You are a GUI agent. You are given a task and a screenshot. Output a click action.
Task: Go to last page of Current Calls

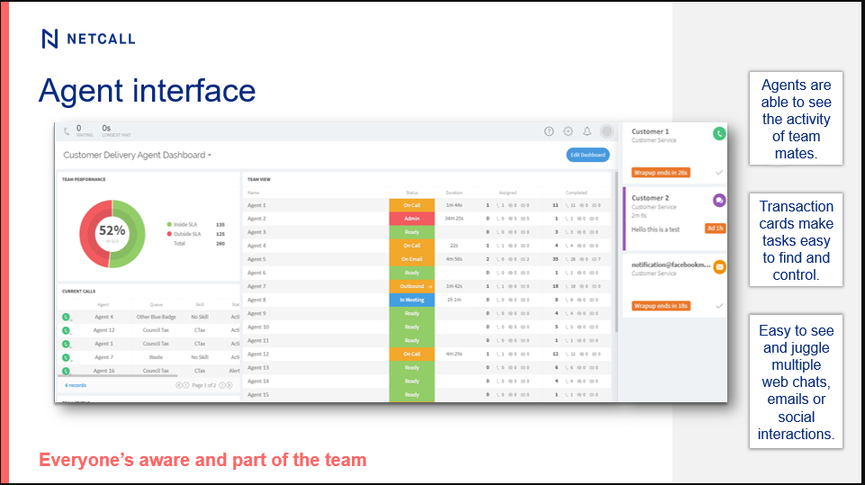pos(229,385)
